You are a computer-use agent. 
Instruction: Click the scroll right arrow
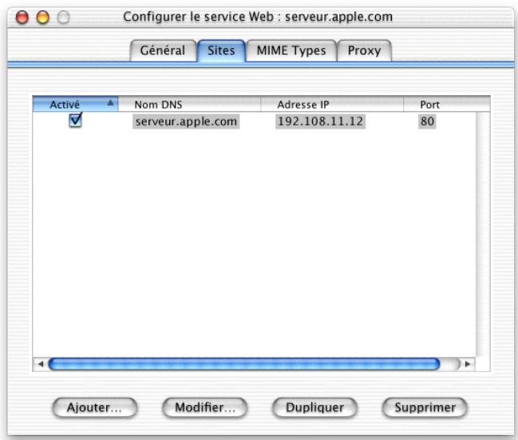(468, 364)
